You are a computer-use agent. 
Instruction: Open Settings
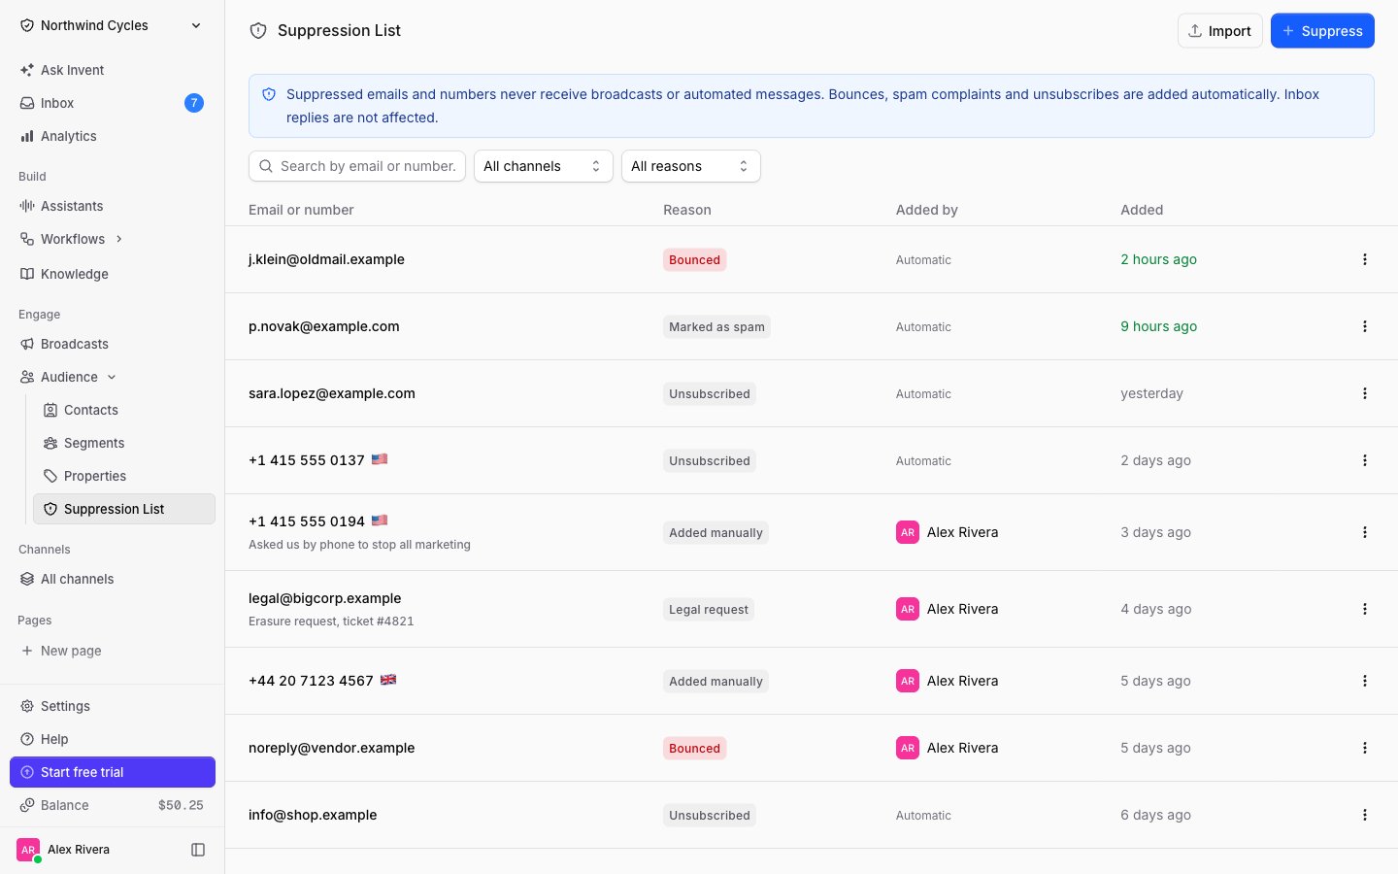pyautogui.click(x=113, y=706)
